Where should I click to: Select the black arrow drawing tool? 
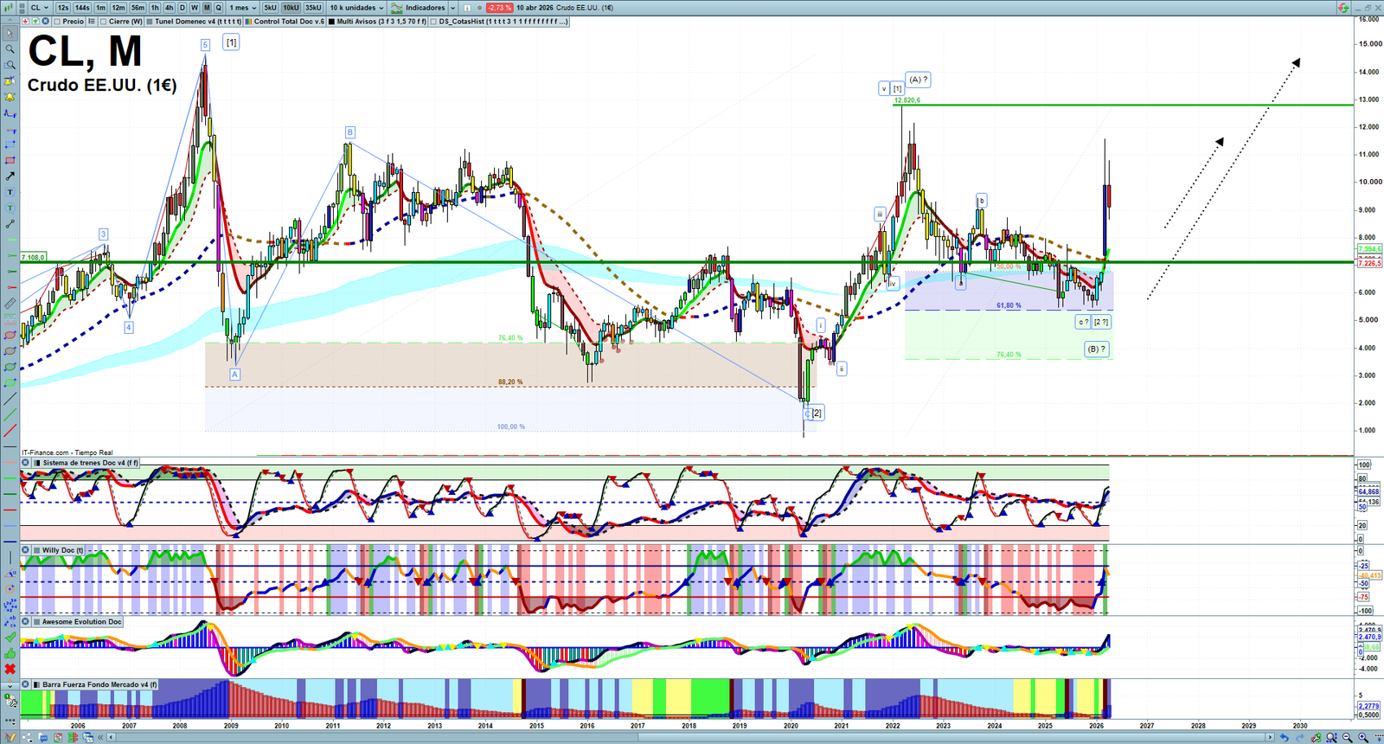click(x=10, y=176)
